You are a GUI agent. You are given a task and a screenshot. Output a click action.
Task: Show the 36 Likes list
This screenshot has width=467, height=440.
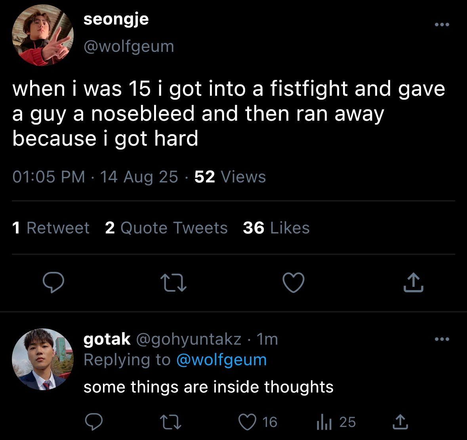coord(276,228)
